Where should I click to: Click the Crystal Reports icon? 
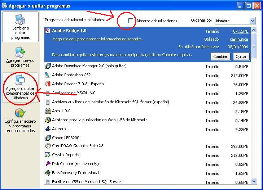[x=48, y=155]
